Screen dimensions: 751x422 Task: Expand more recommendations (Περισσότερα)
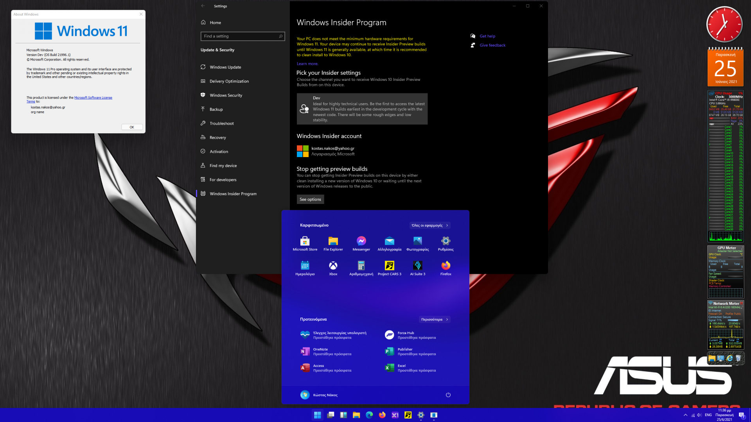click(434, 320)
